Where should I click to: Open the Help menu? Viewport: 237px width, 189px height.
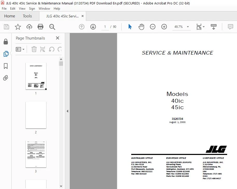(x=57, y=9)
